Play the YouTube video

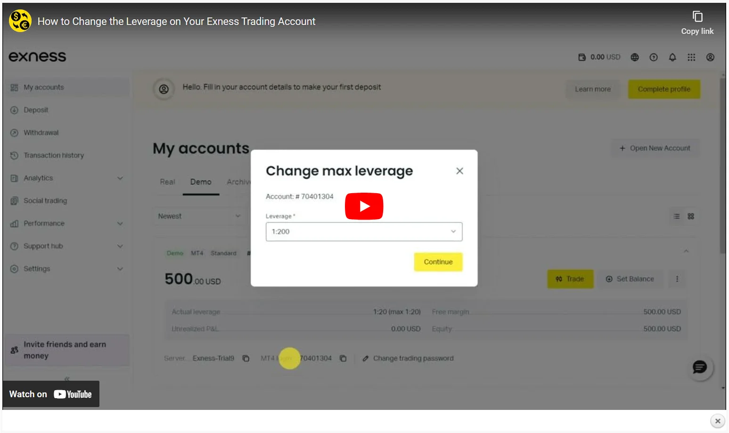[364, 206]
